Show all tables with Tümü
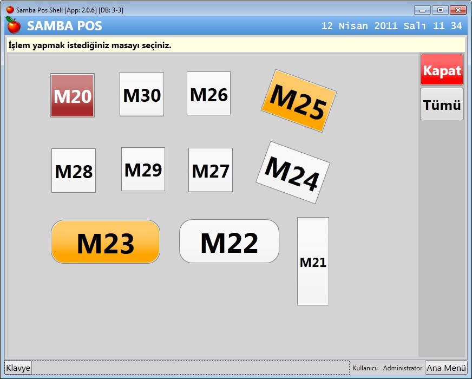 pos(442,104)
